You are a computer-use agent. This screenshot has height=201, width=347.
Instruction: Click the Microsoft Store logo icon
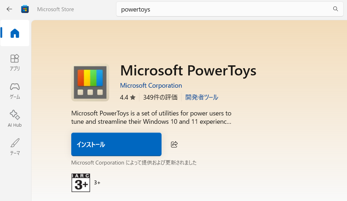tap(25, 9)
